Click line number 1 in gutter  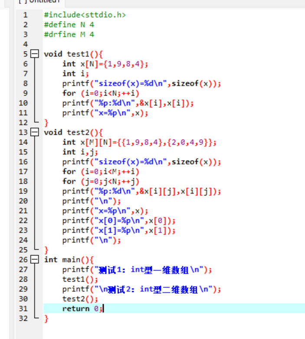[x=26, y=15]
